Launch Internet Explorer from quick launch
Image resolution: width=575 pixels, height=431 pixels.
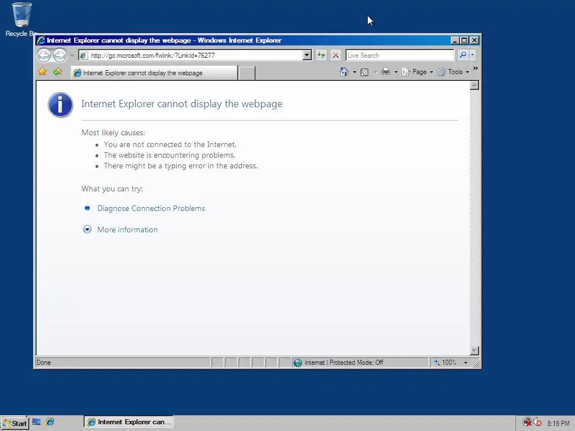tap(50, 422)
